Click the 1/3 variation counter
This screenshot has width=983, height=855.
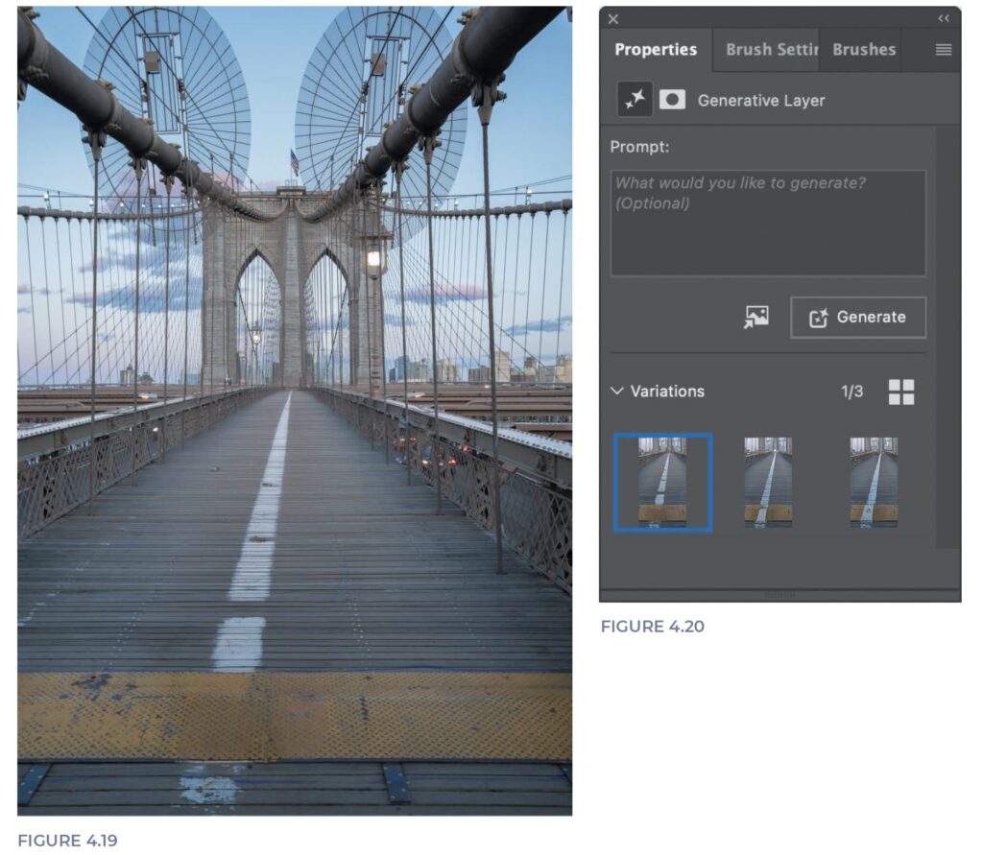(851, 392)
